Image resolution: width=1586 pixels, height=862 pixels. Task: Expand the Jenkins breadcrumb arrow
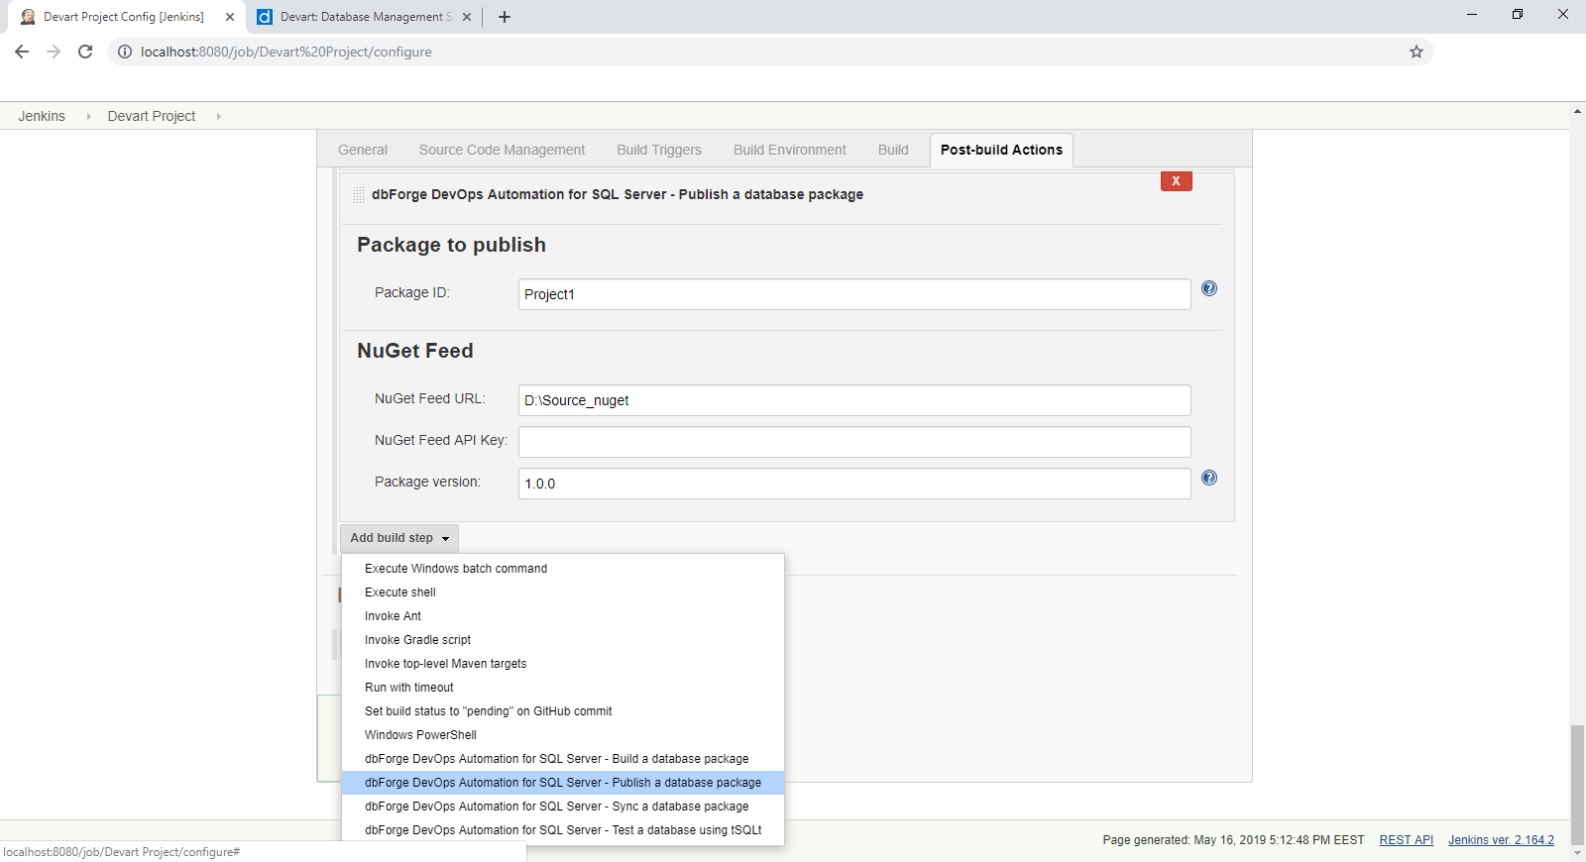pyautogui.click(x=88, y=116)
